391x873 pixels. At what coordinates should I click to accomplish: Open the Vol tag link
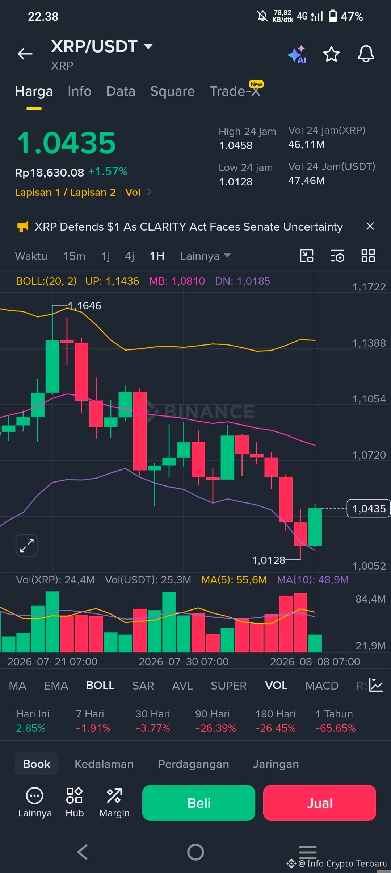click(133, 192)
